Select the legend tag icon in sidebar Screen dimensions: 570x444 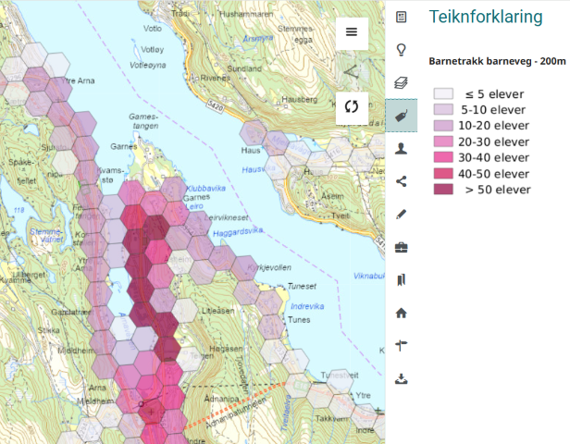(402, 116)
